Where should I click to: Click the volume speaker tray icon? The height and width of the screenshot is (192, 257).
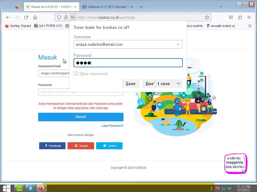pos(229,188)
